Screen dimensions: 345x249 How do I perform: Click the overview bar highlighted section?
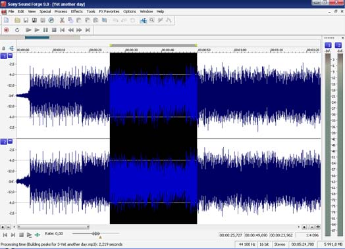(37, 37)
